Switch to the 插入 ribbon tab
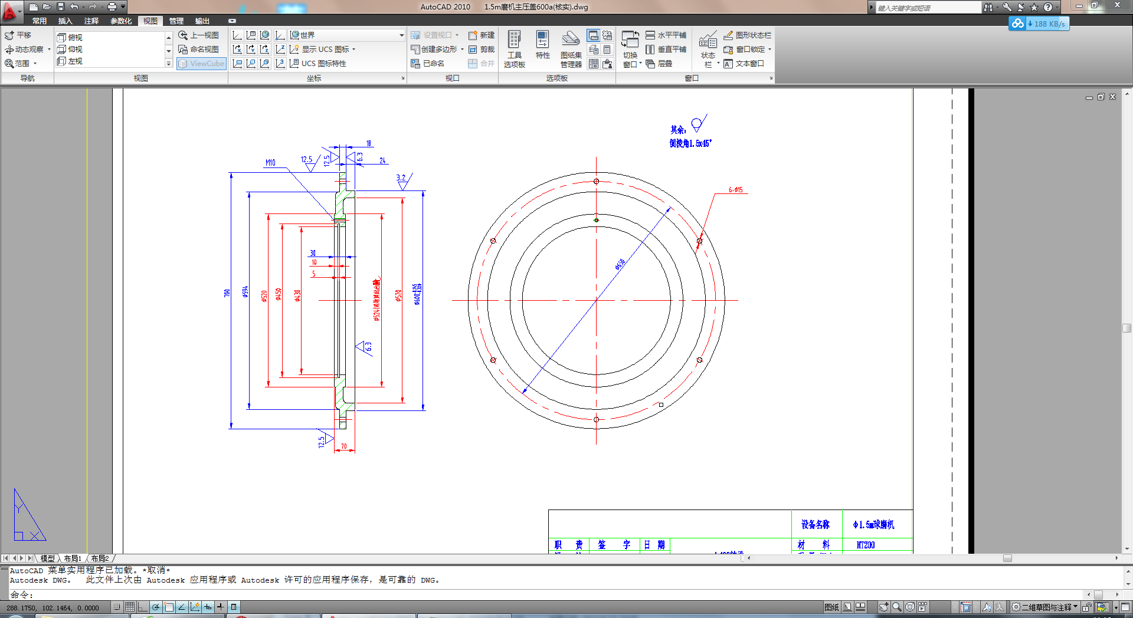The height and width of the screenshot is (618, 1133). (x=66, y=21)
